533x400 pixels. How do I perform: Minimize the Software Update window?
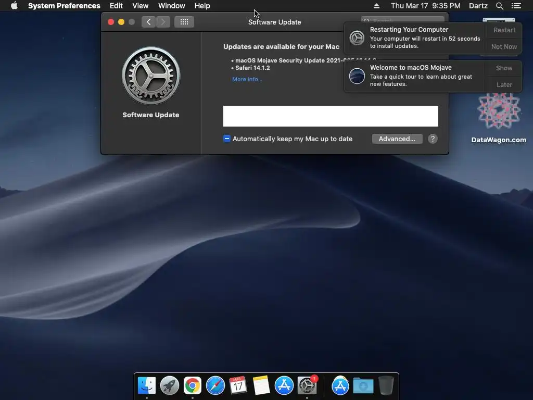[x=121, y=22]
